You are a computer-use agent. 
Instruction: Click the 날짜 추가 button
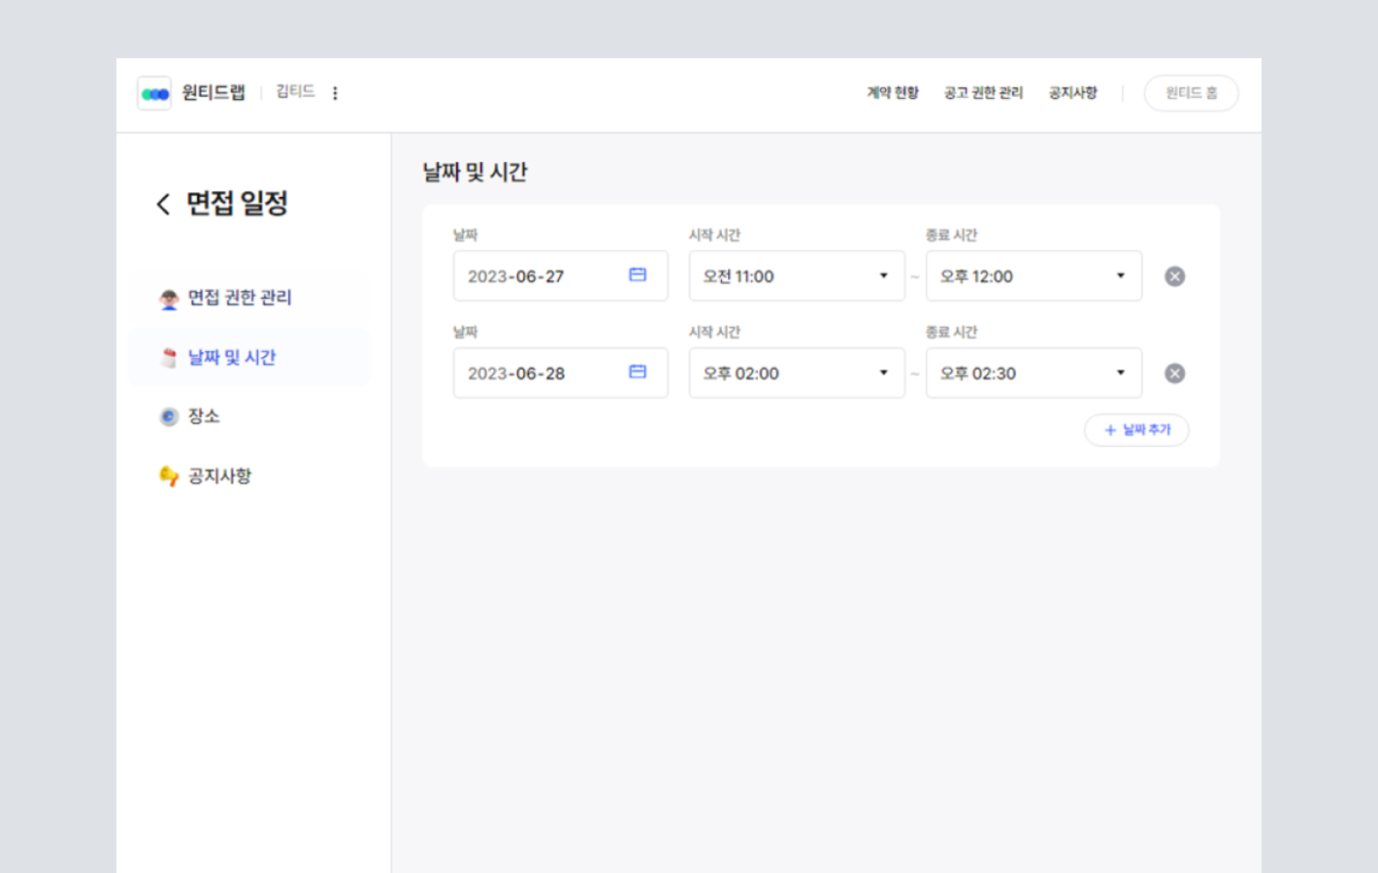[x=1136, y=430]
